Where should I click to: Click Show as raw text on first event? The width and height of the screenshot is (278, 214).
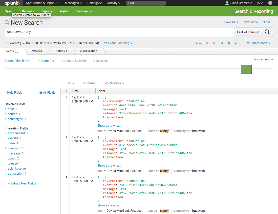coord(109,125)
